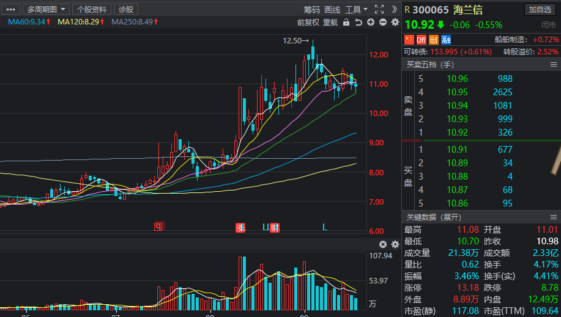Click the lock icon in chart toolbar
This screenshot has width=561, height=317.
346,22
